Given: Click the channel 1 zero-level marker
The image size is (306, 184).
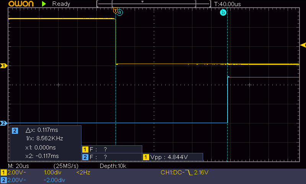Looking at the screenshot, I should (4, 66).
